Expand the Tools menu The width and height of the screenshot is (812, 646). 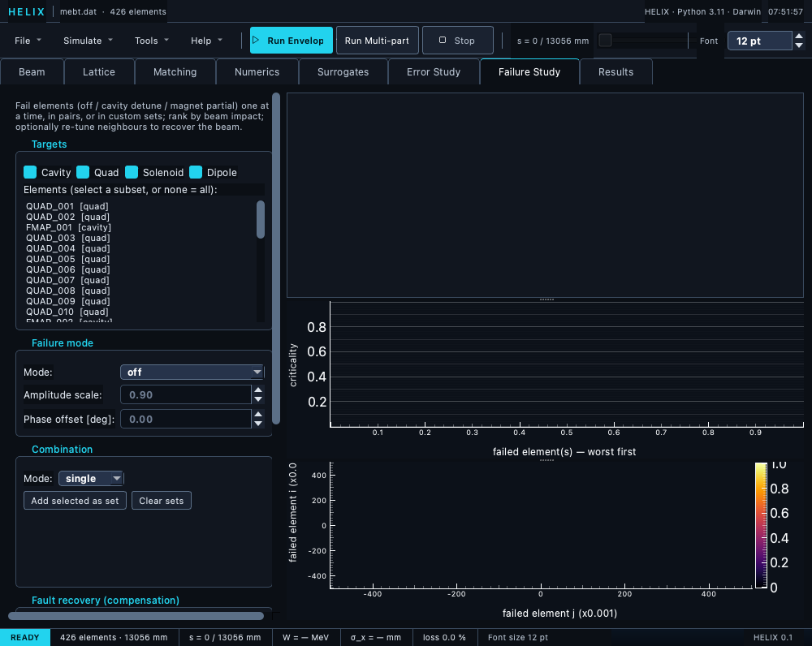pyautogui.click(x=151, y=41)
